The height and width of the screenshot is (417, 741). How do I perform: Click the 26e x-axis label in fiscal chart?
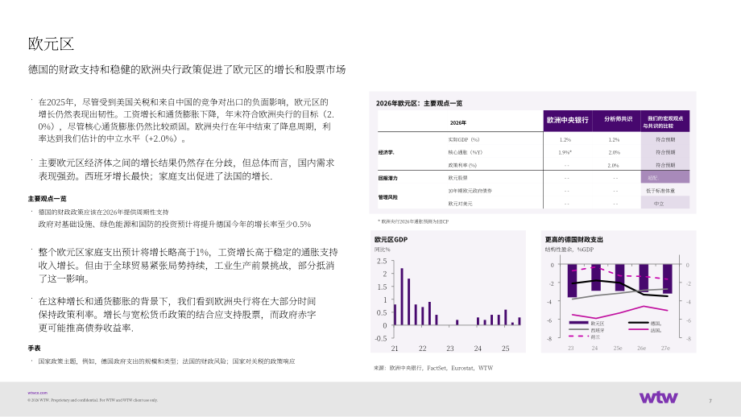point(641,348)
